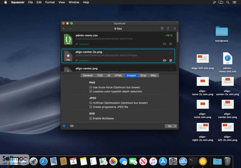This screenshot has height=168, width=241.
Task: Open Trash in the Dock
Action: [227, 161]
